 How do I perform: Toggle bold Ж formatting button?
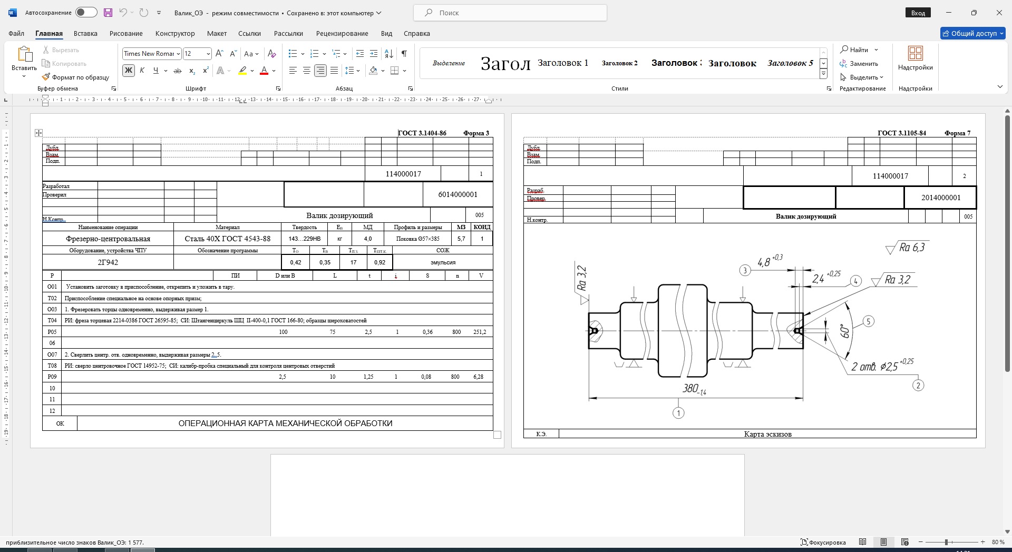[x=128, y=71]
